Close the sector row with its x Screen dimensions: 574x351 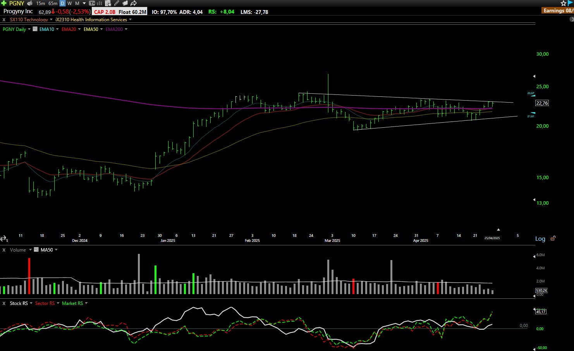pos(4,20)
